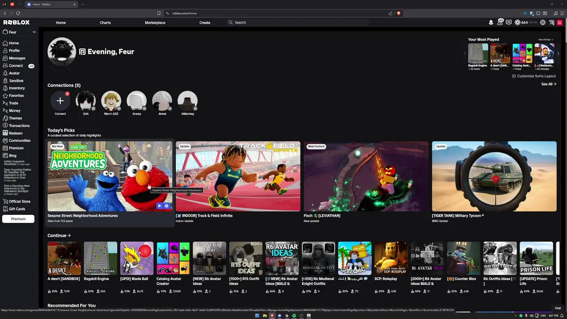Open Ragdoll Engine in Most Played
Viewport: 567px width, 319px height.
(x=478, y=54)
